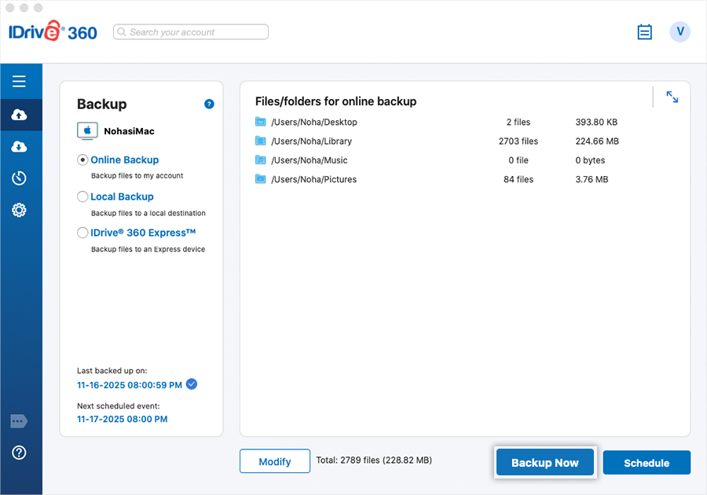Image resolution: width=707 pixels, height=495 pixels.
Task: Click the ticket tag icon in sidebar
Action: pos(20,422)
